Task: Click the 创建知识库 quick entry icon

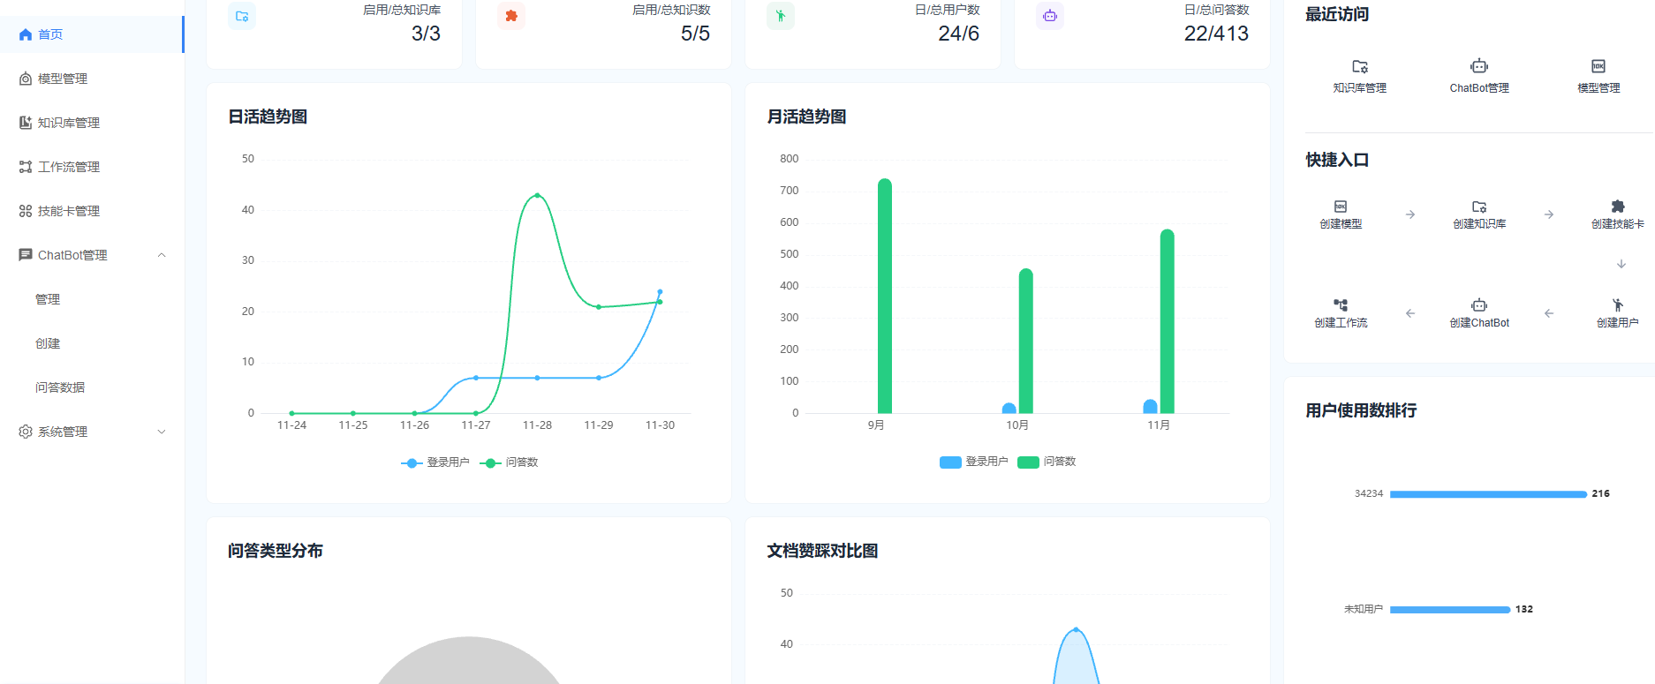Action: 1478,207
